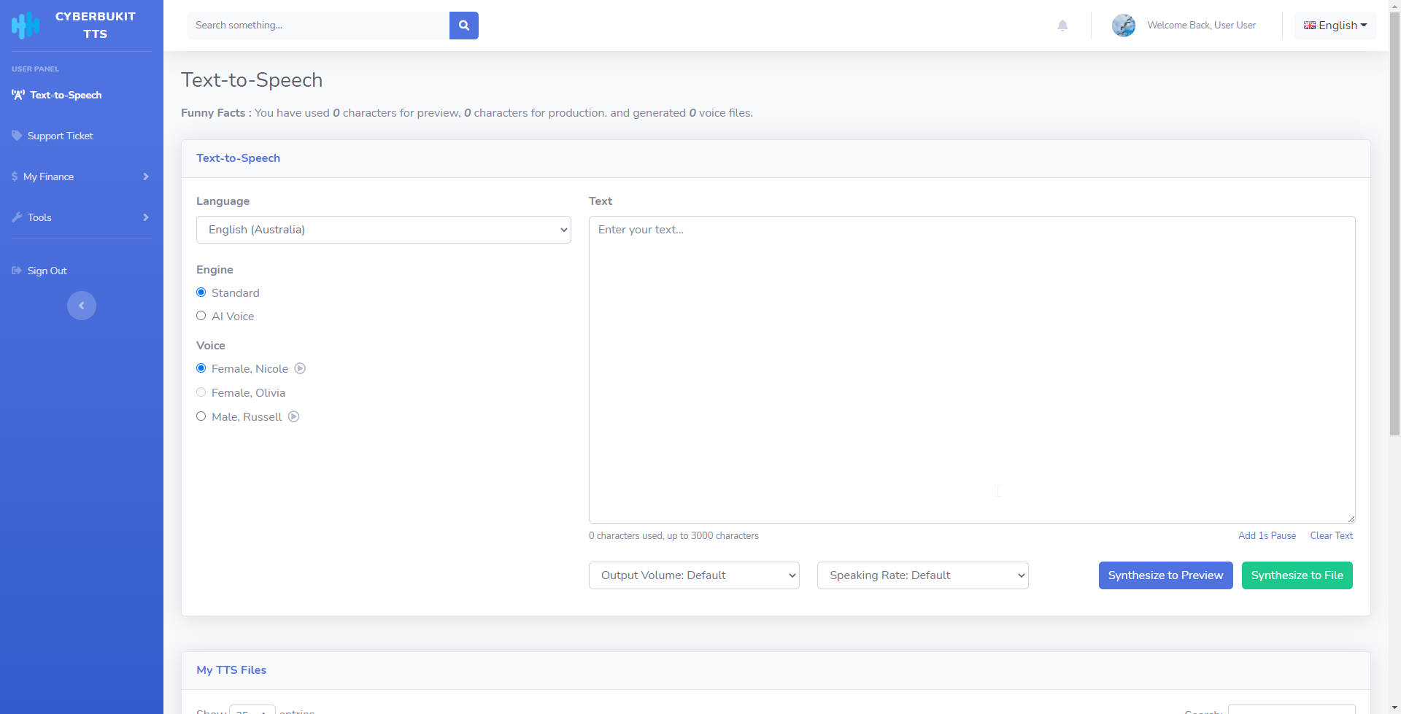The image size is (1401, 714).
Task: Choose the Female, Olivia voice
Action: [x=201, y=392]
